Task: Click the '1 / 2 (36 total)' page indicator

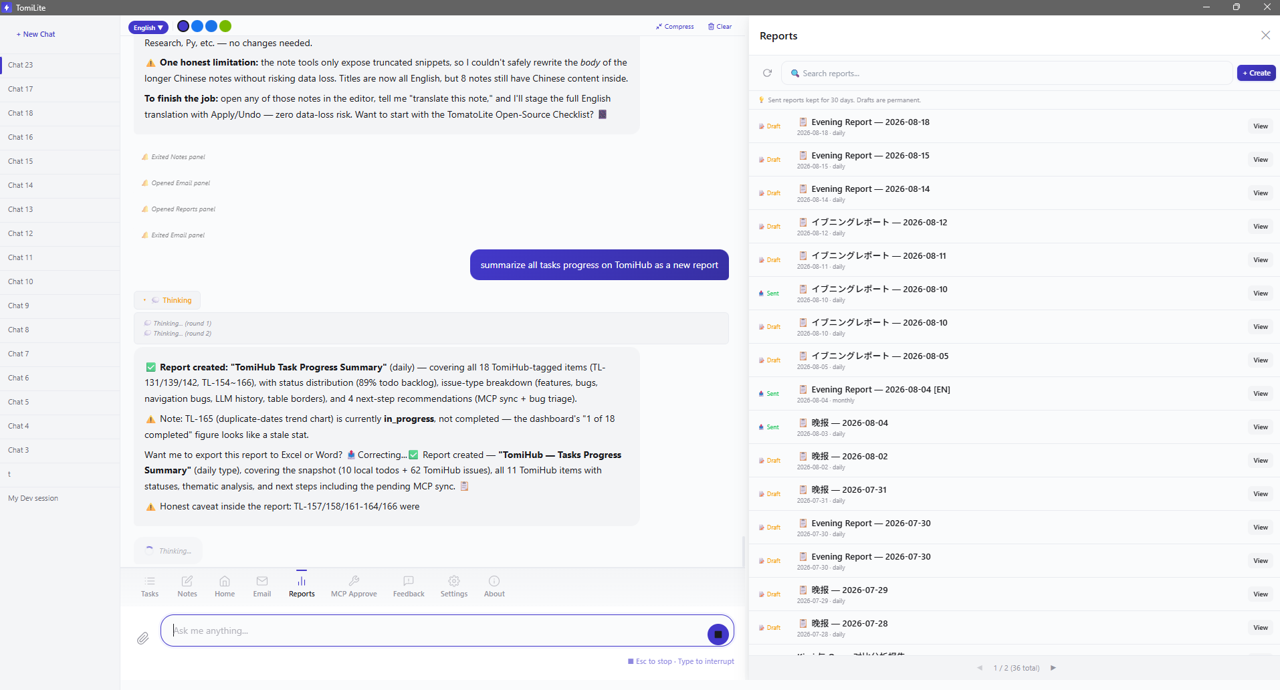Action: click(x=1017, y=668)
